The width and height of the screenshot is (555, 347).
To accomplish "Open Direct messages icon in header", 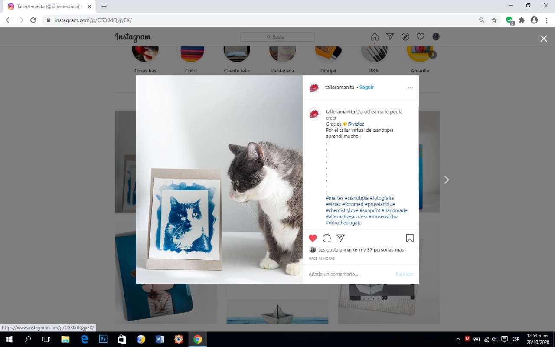I will 390,37.
